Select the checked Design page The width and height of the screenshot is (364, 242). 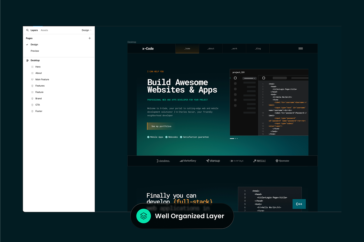click(x=34, y=45)
